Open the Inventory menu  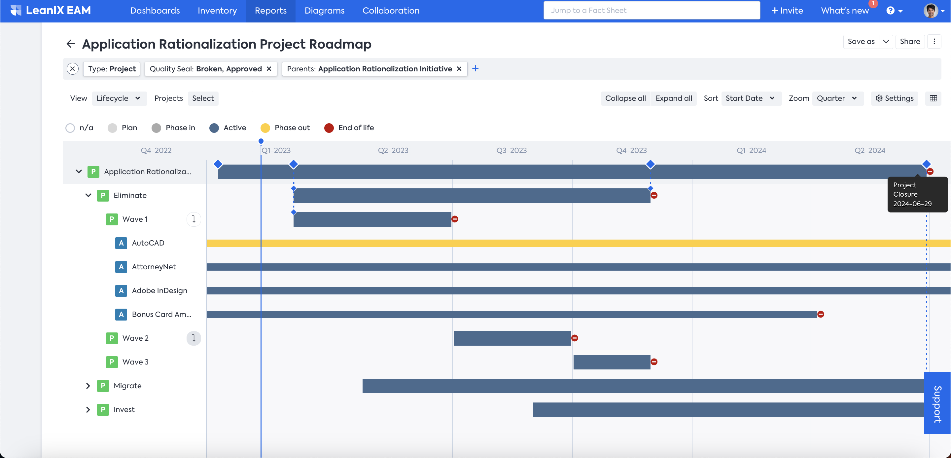[x=217, y=11]
